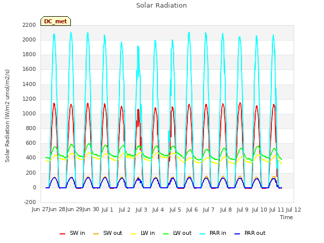
Task: Click the 1600 y-axis tick label
Action: pyautogui.click(x=29, y=69)
